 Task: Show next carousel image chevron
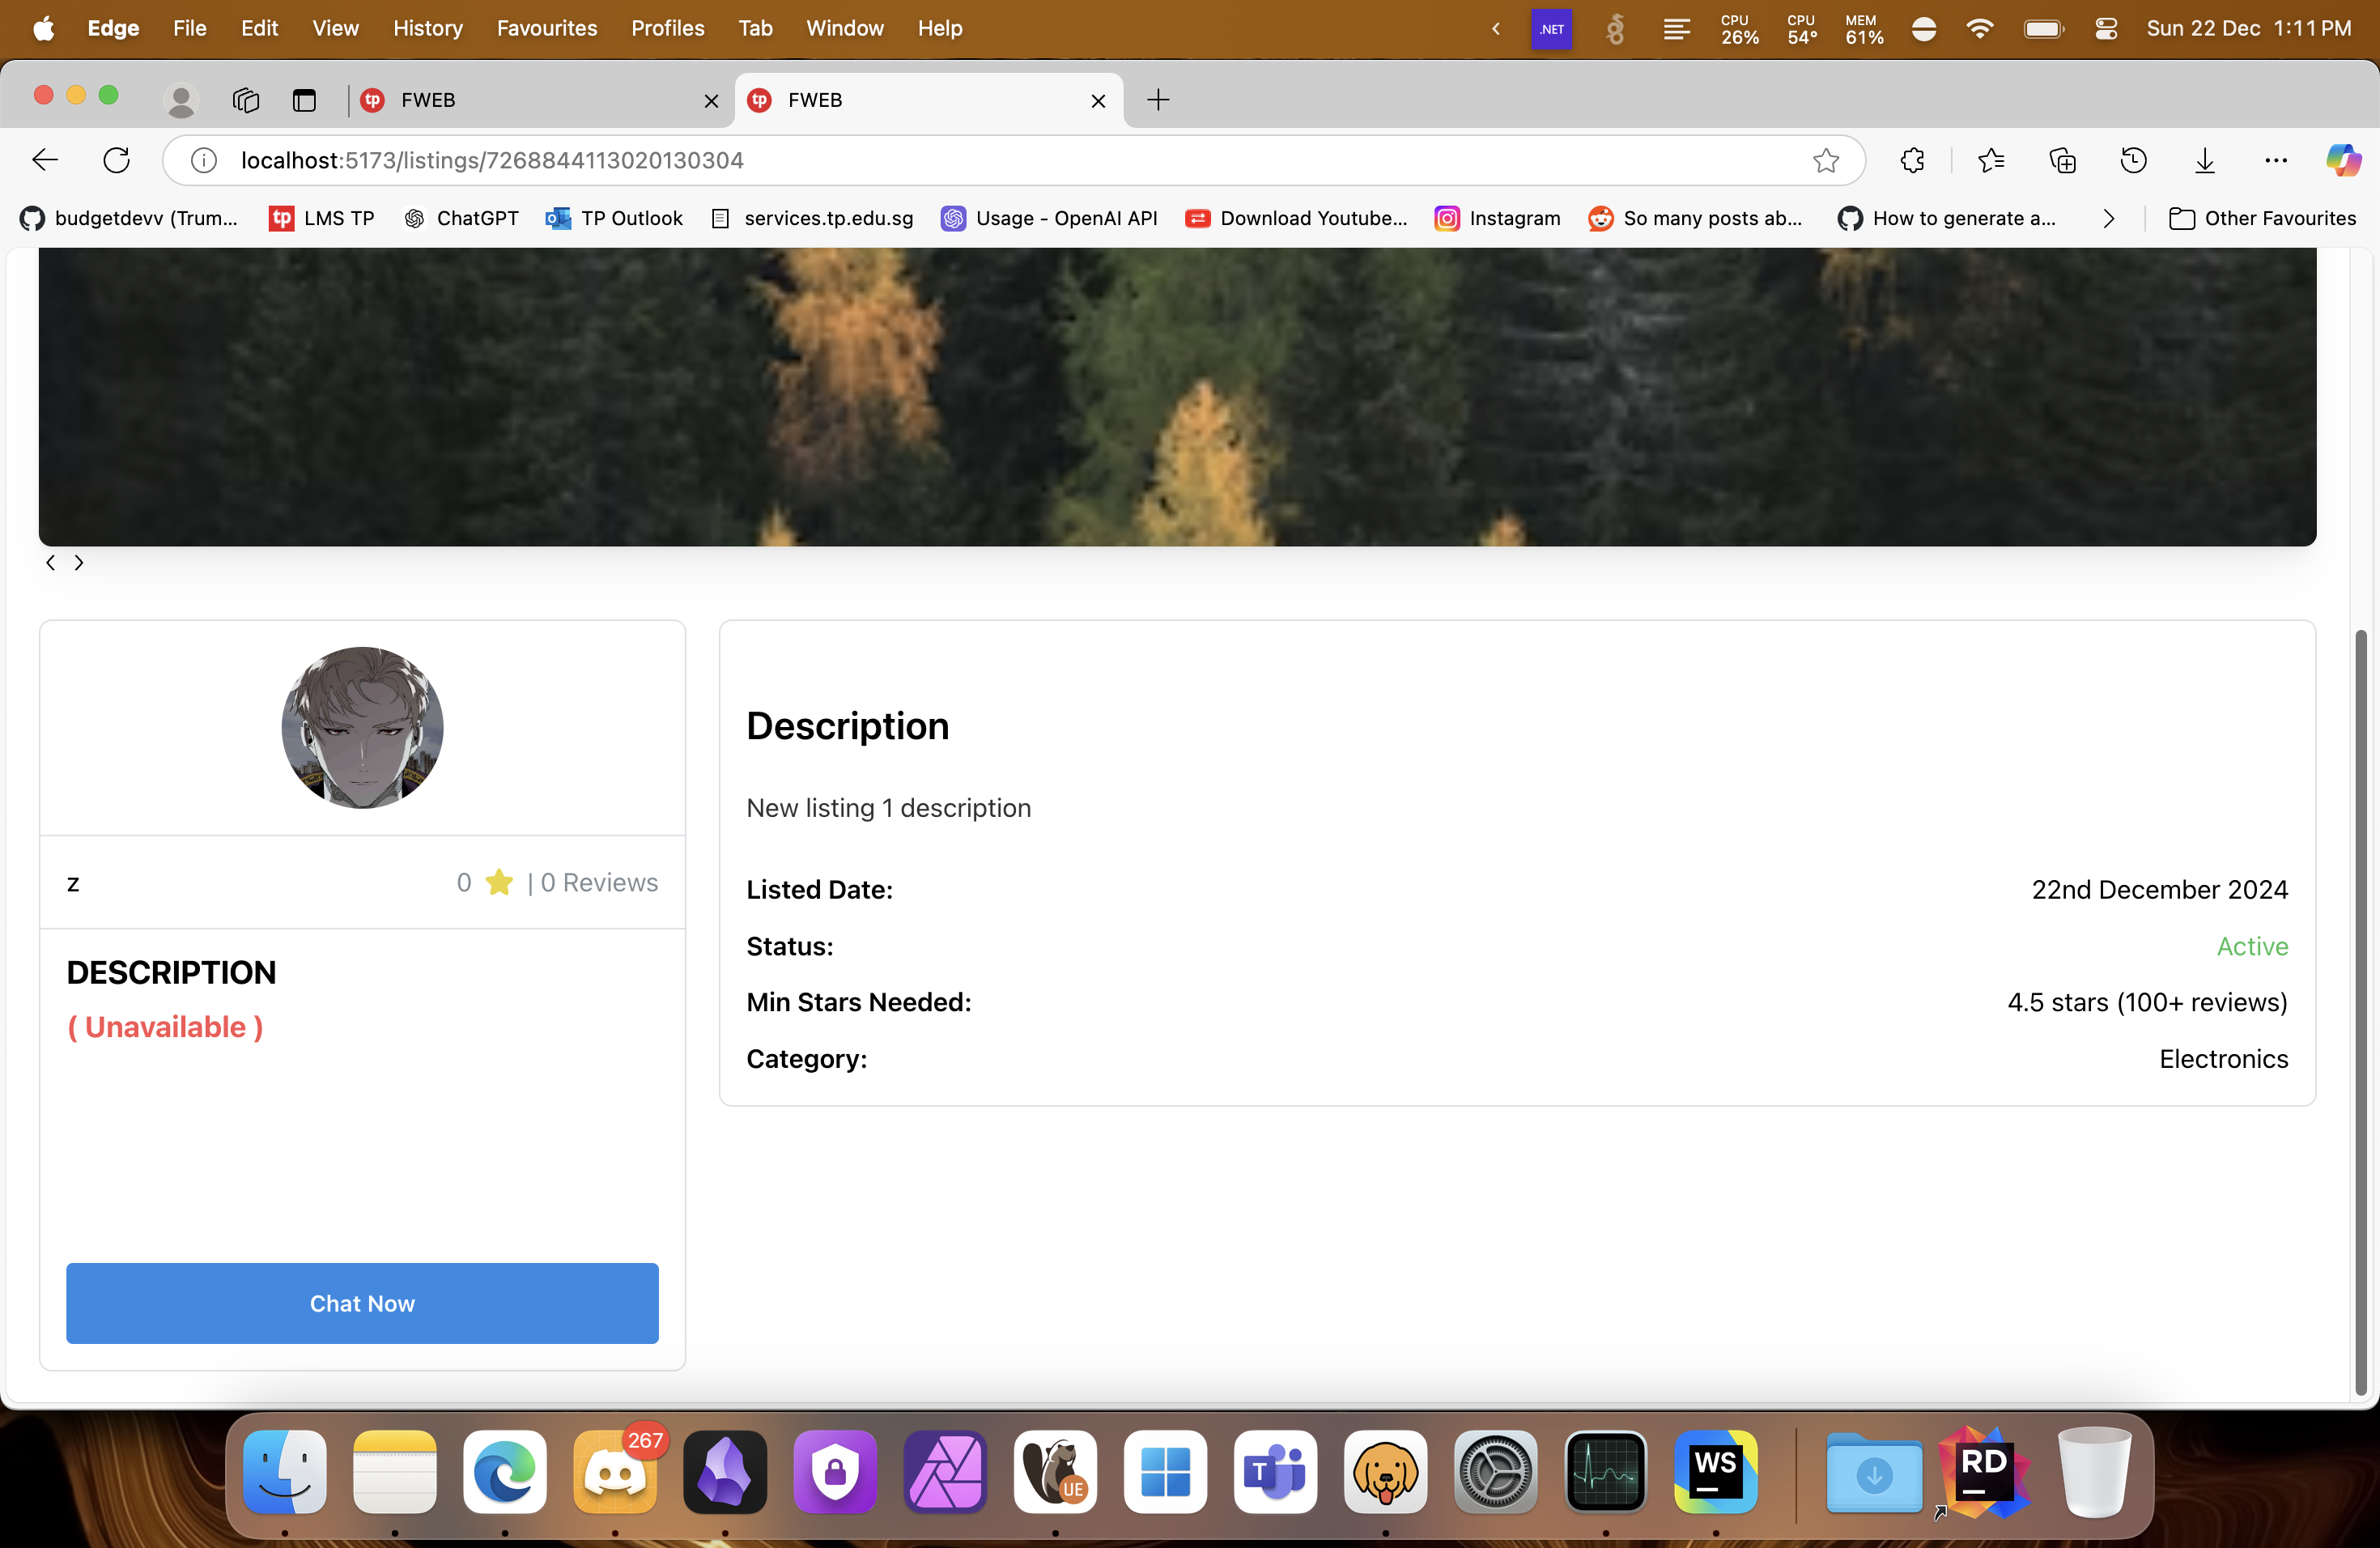point(79,563)
